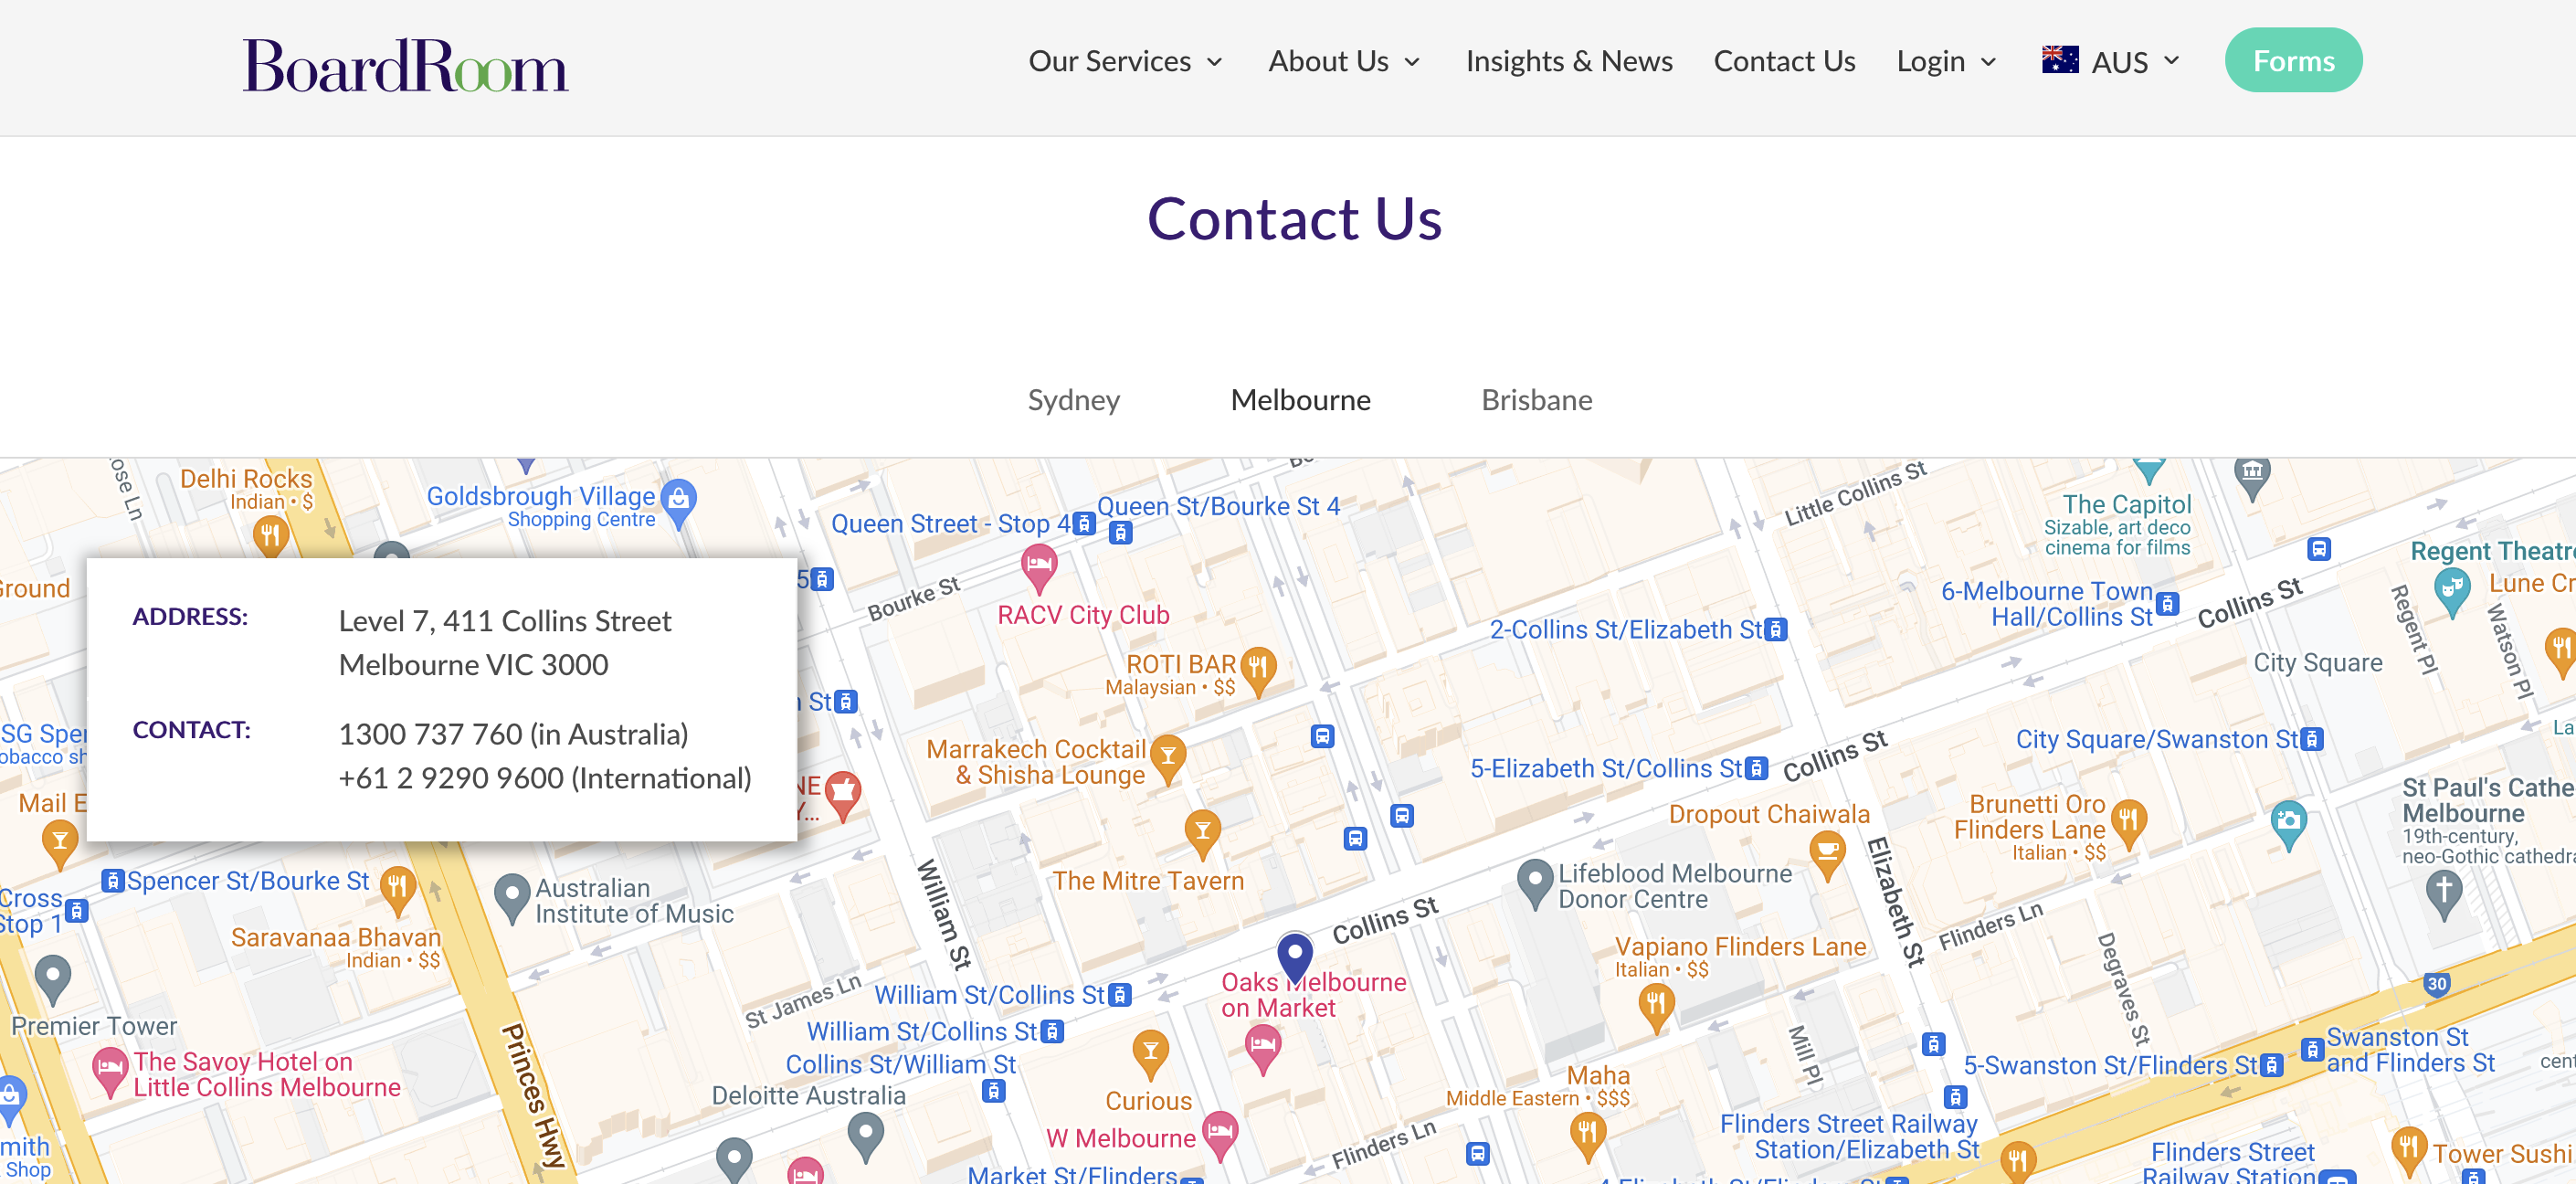Click the BoardRoom logo
Screen dimensions: 2576x1184
405,66
